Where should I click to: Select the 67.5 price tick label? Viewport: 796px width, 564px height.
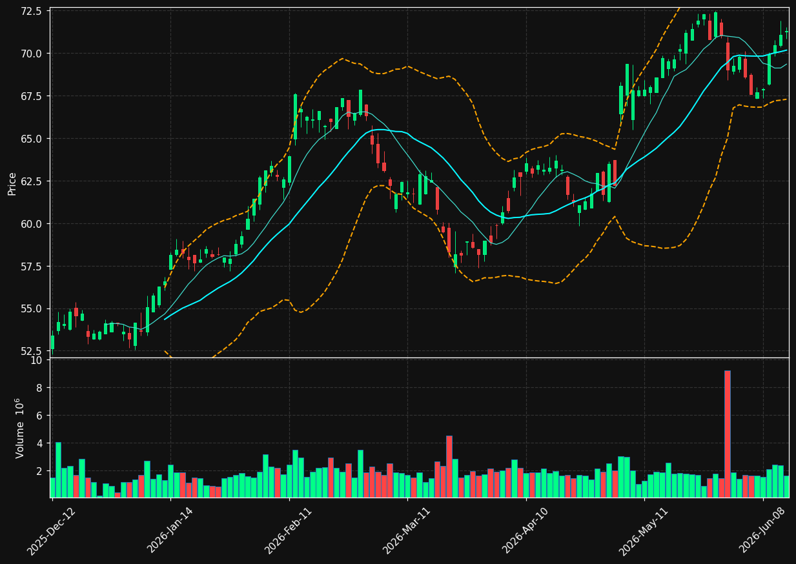pos(32,96)
